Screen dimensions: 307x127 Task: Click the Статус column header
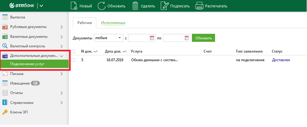[x=277, y=51]
